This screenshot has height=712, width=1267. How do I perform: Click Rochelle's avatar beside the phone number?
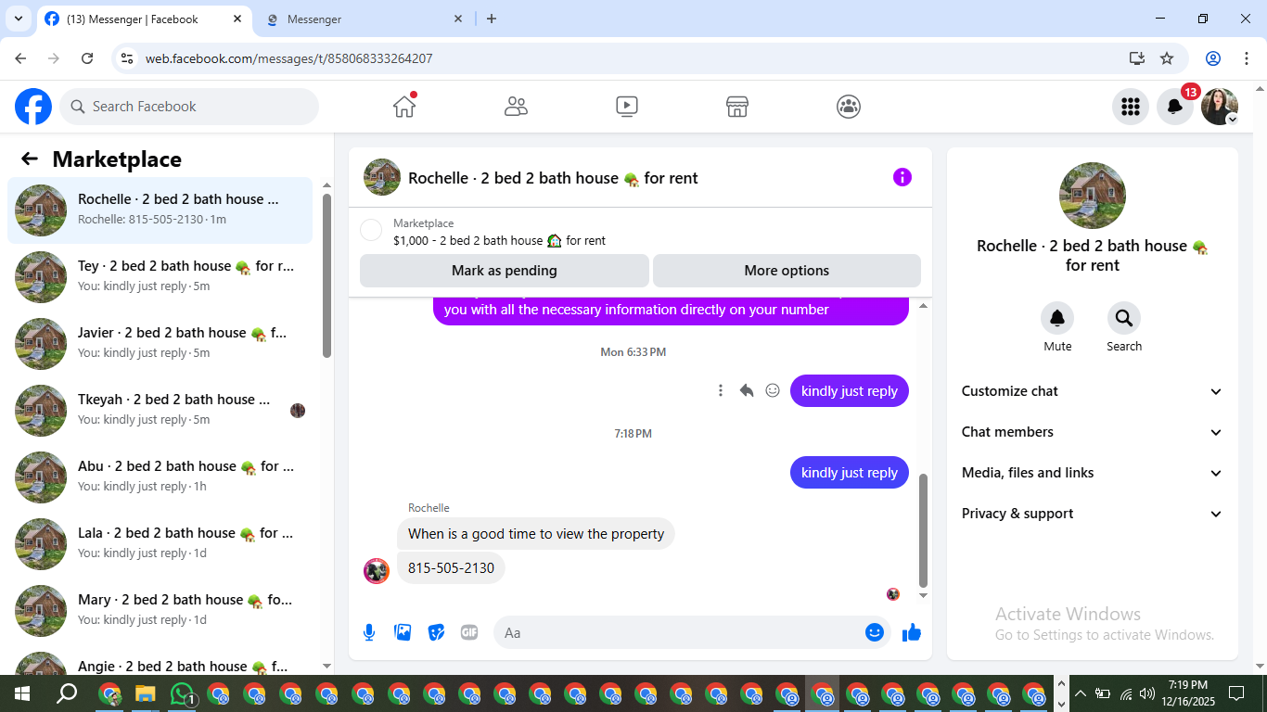pos(377,571)
